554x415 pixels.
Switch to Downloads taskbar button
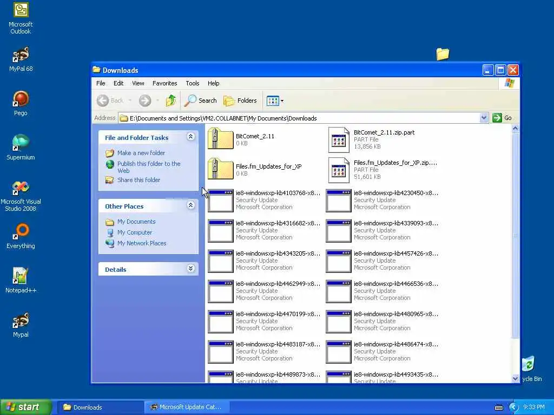pos(100,407)
